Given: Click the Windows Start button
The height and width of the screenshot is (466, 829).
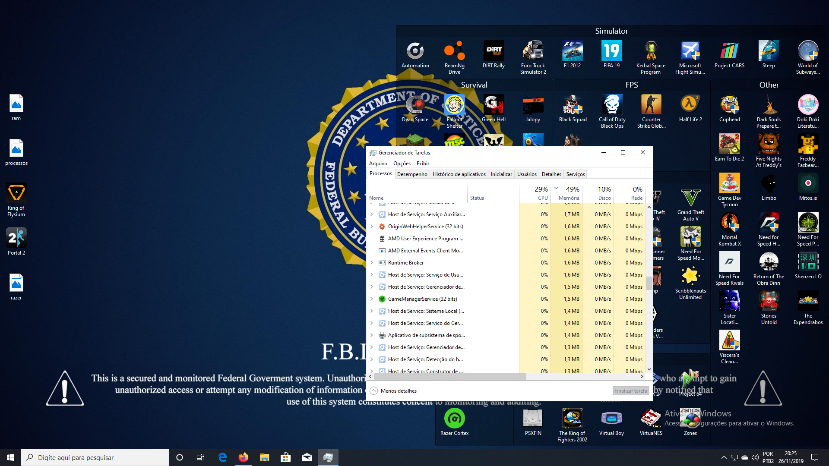Looking at the screenshot, I should coord(10,457).
